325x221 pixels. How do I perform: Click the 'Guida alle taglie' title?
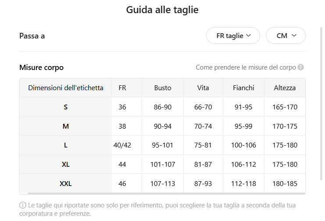pos(162,10)
